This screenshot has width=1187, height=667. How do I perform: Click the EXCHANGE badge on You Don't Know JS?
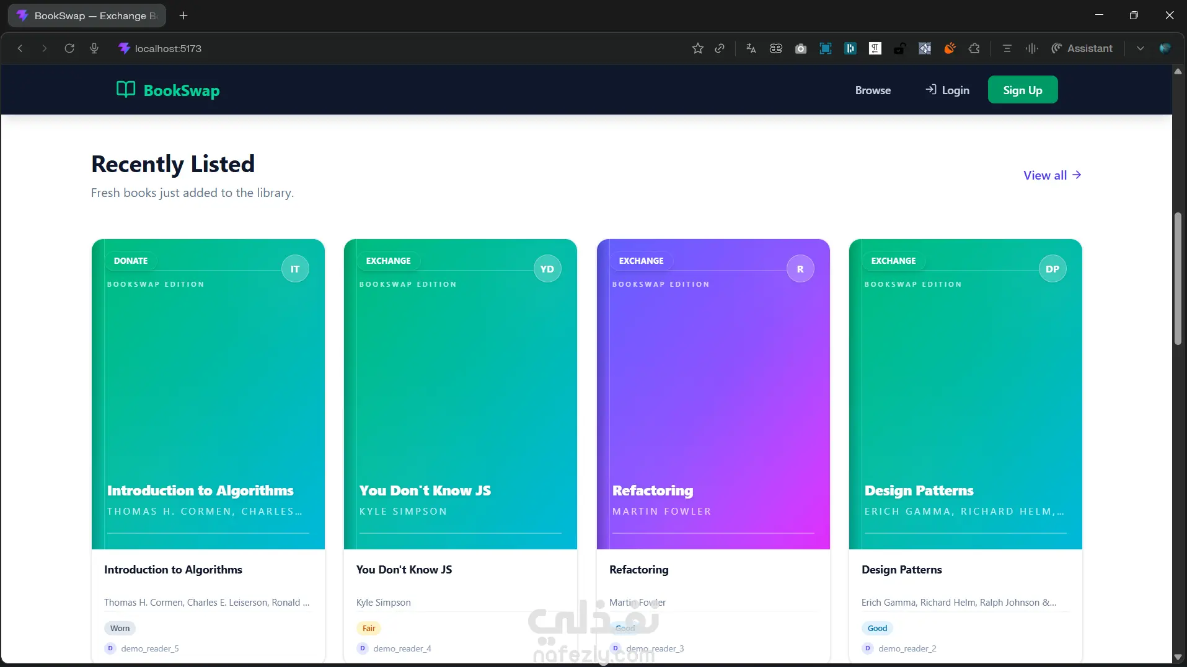click(389, 261)
